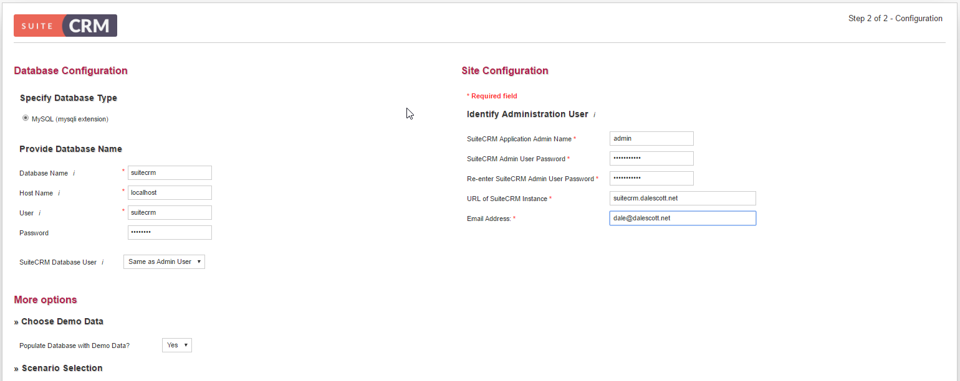960x381 pixels.
Task: Click the Email Address input field
Action: click(x=683, y=218)
